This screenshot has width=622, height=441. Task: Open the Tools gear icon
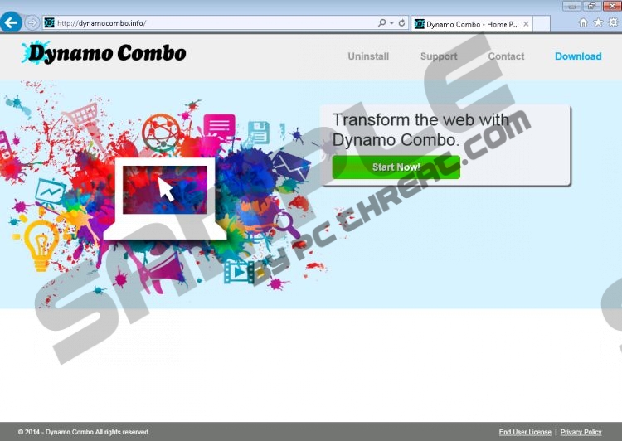[613, 22]
